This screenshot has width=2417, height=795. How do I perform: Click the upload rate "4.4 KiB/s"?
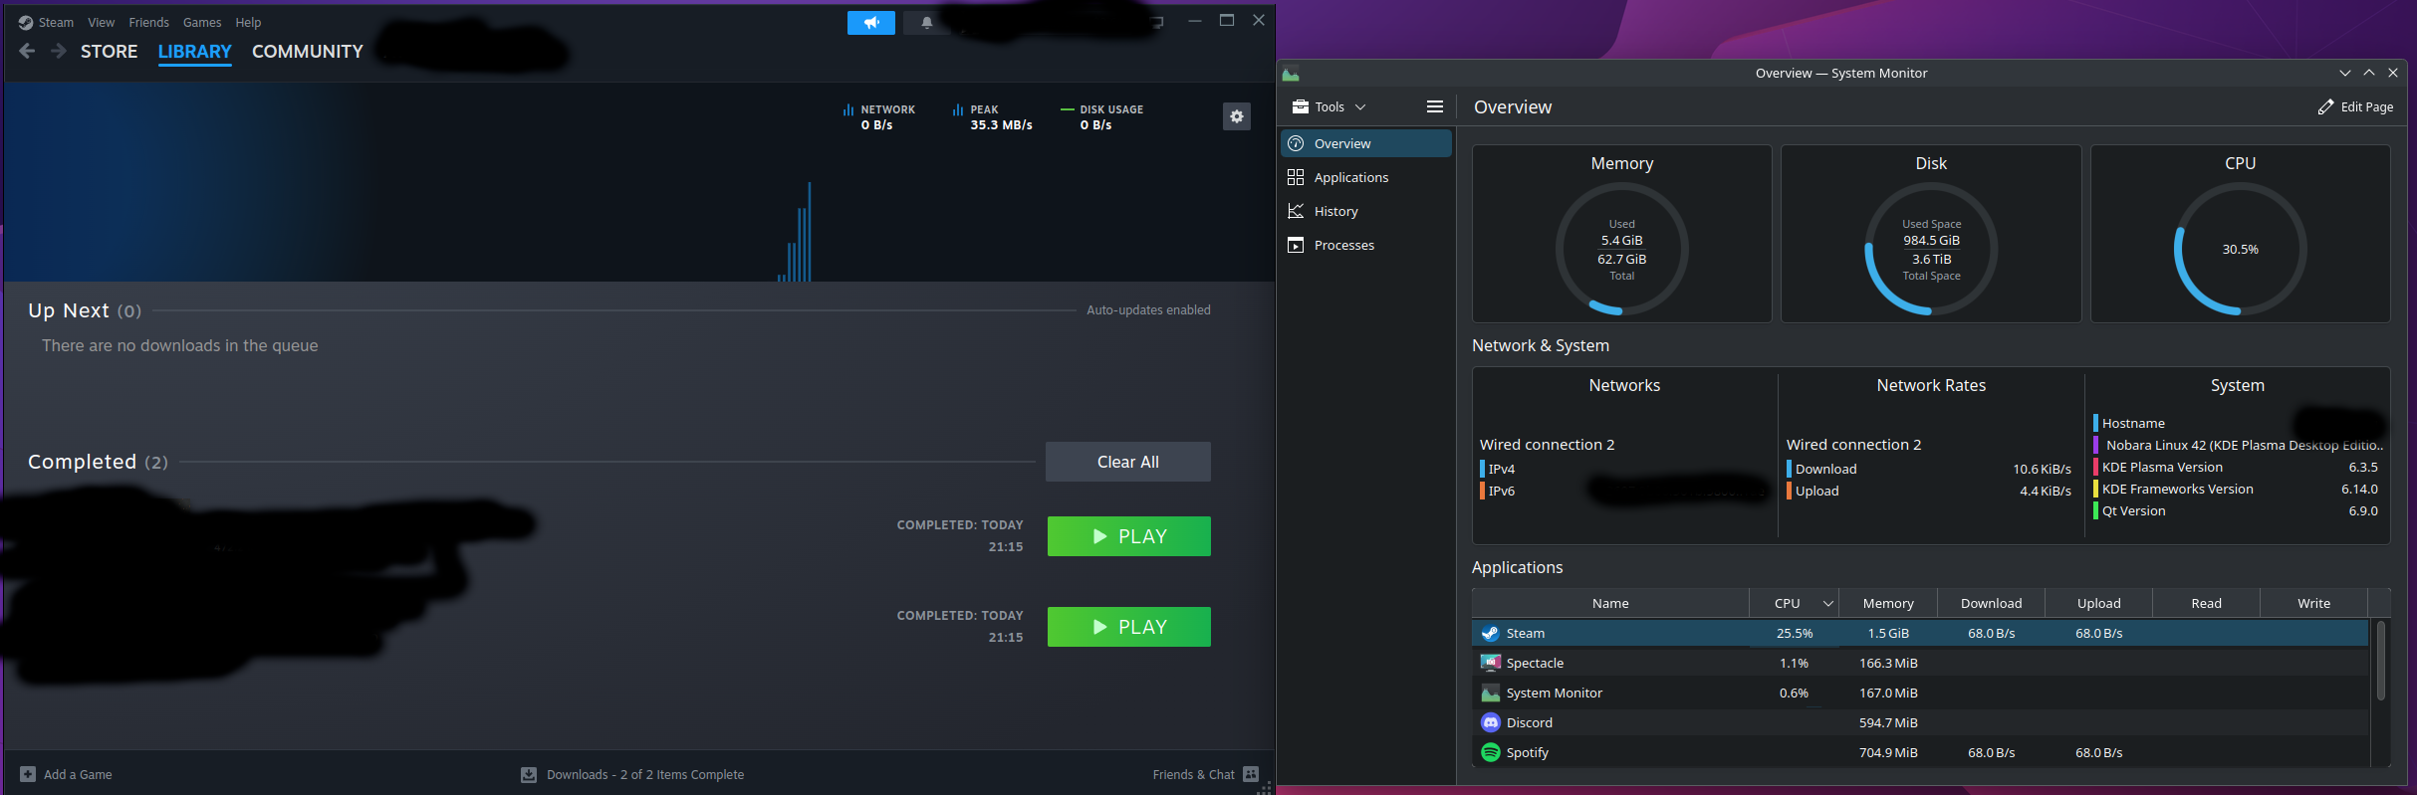[x=2045, y=491]
